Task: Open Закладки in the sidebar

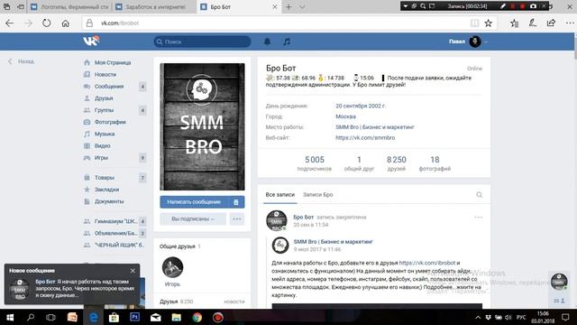Action: tap(106, 190)
